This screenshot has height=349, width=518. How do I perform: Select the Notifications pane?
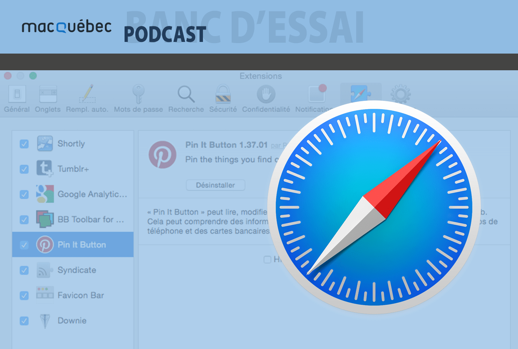(316, 99)
